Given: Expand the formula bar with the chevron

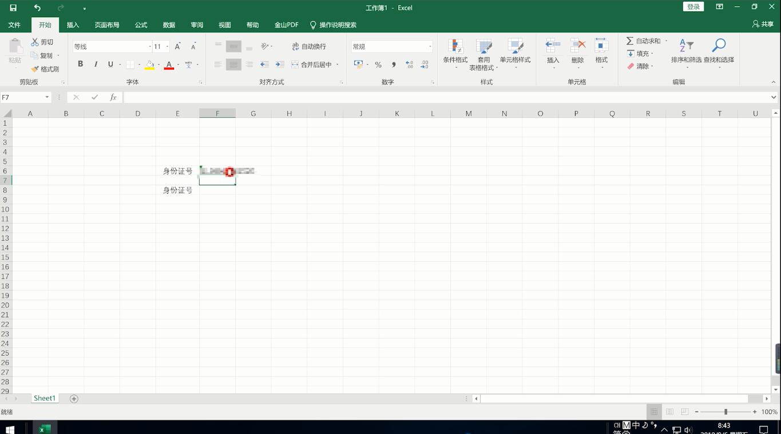Looking at the screenshot, I should [x=774, y=98].
